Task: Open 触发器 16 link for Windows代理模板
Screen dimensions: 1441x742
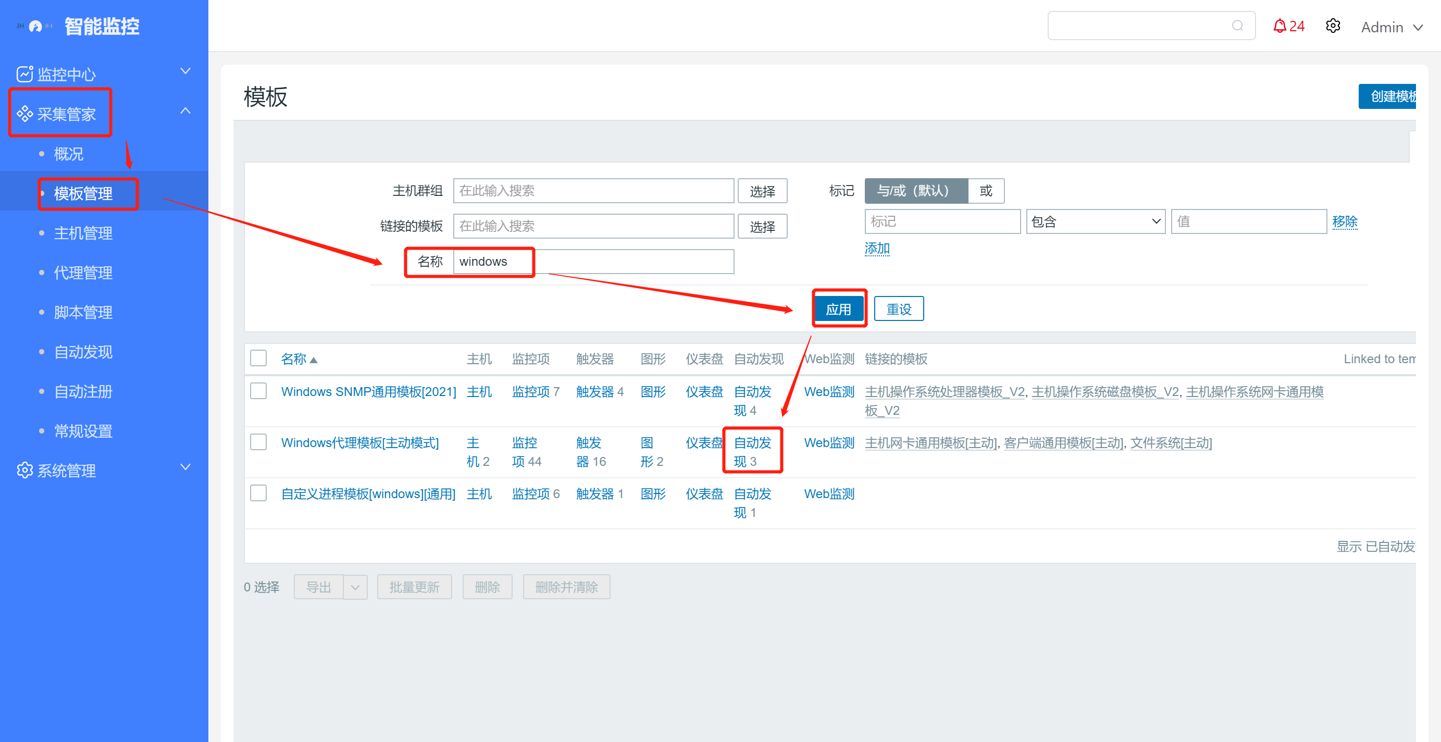Action: coord(591,452)
